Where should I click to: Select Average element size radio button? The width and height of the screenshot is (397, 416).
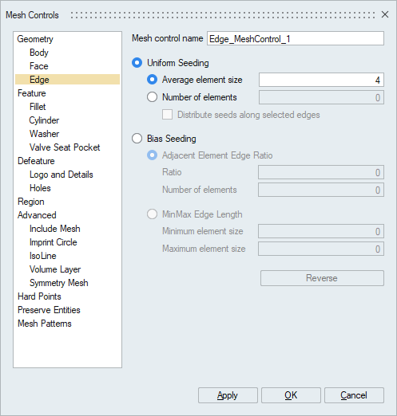coord(152,80)
